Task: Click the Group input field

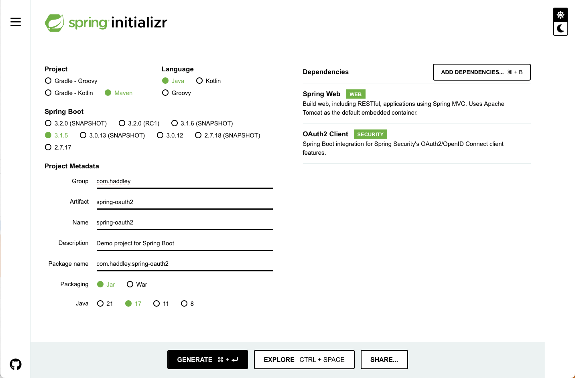Action: pos(184,182)
